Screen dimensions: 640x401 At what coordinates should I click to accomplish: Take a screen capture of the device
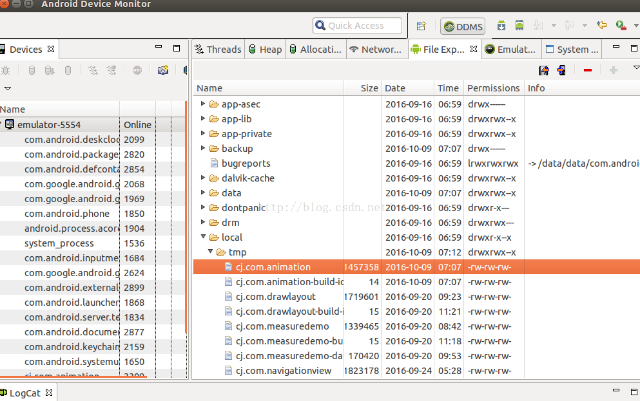pyautogui.click(x=163, y=70)
